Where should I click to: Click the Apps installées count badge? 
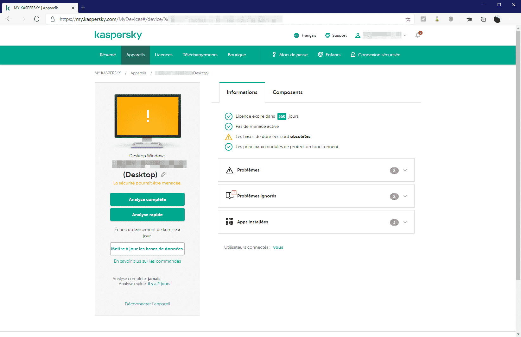pos(394,222)
